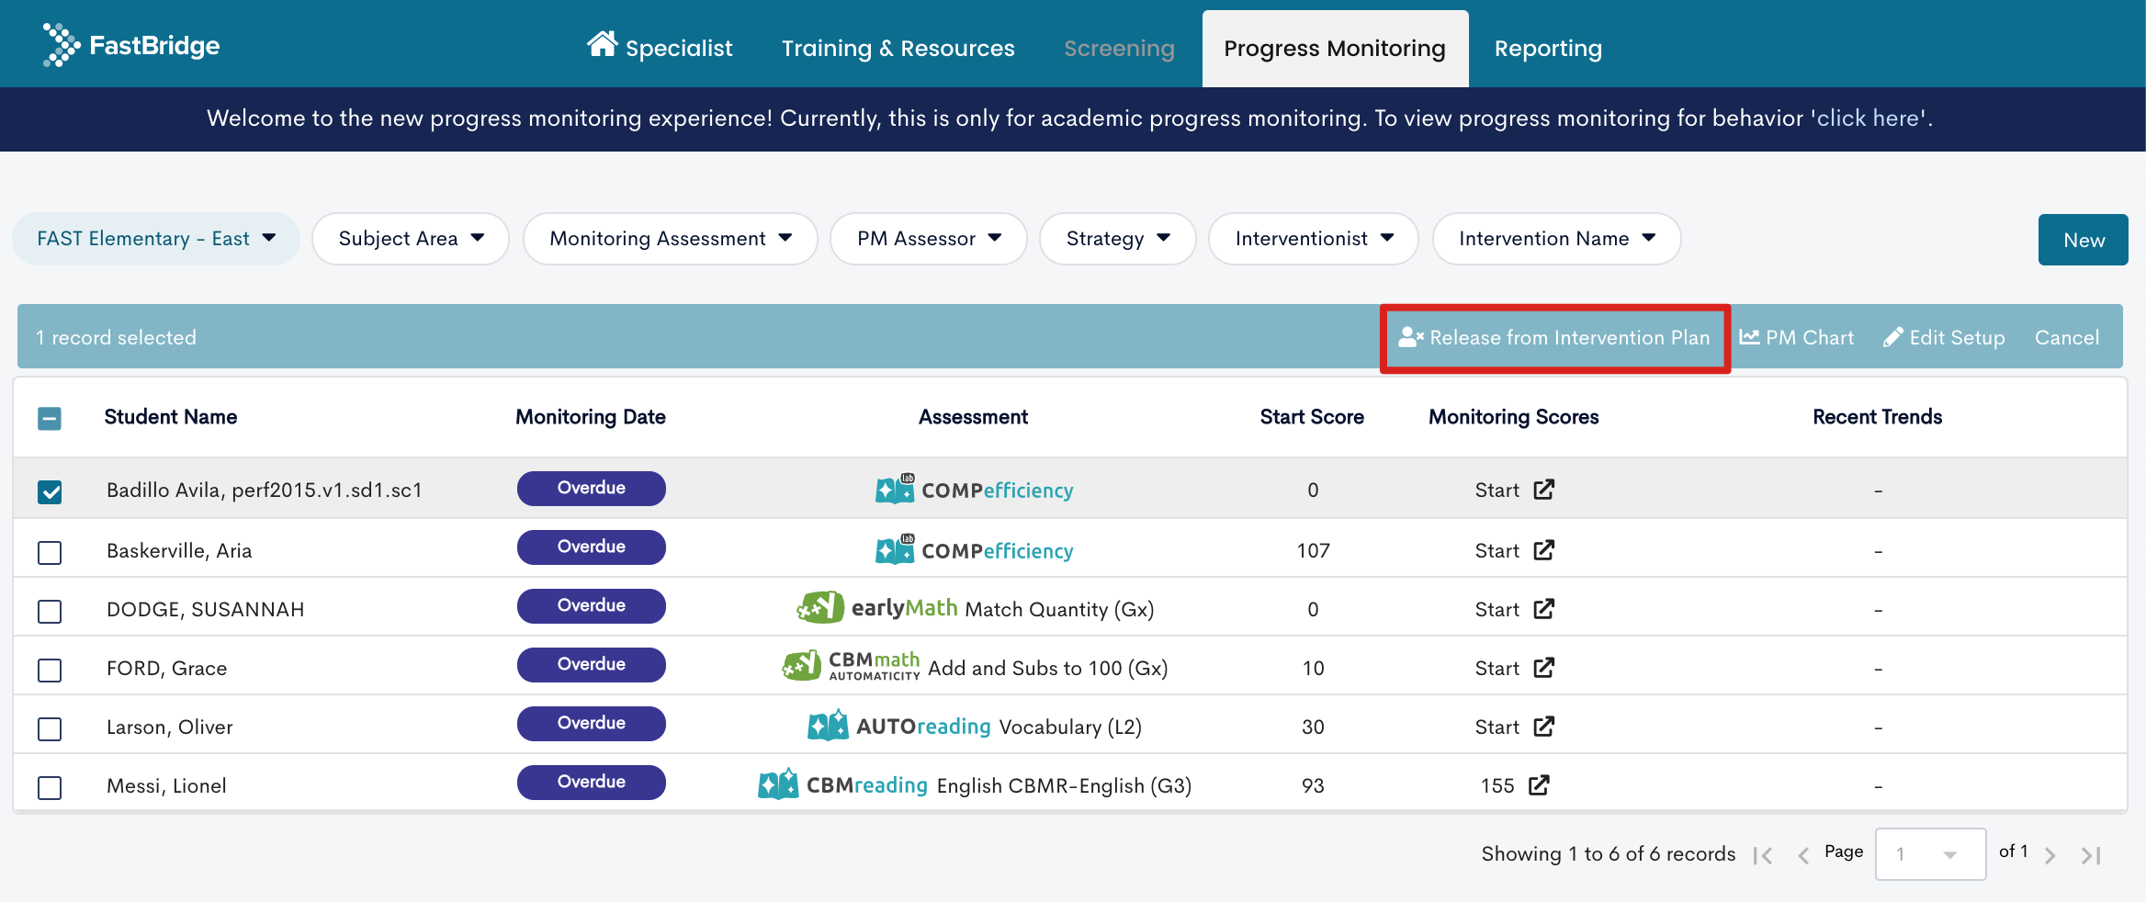Viewport: 2146px width, 902px height.
Task: Click the Monitoring Date column header
Action: 590,416
